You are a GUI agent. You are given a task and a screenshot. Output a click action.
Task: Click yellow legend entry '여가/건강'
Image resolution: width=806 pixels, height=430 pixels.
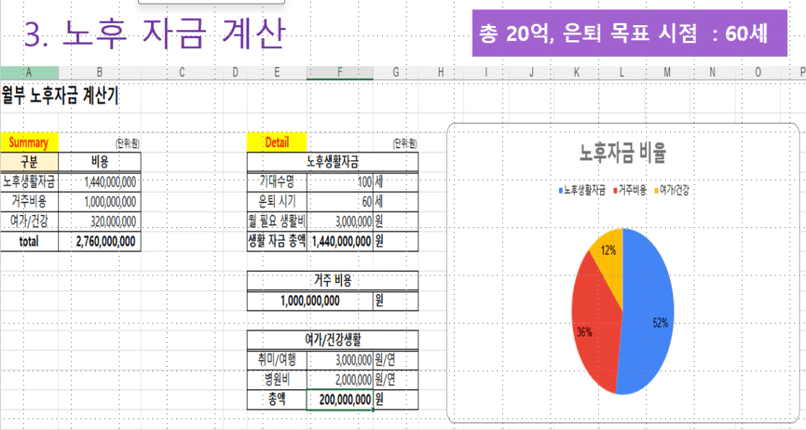pos(671,191)
